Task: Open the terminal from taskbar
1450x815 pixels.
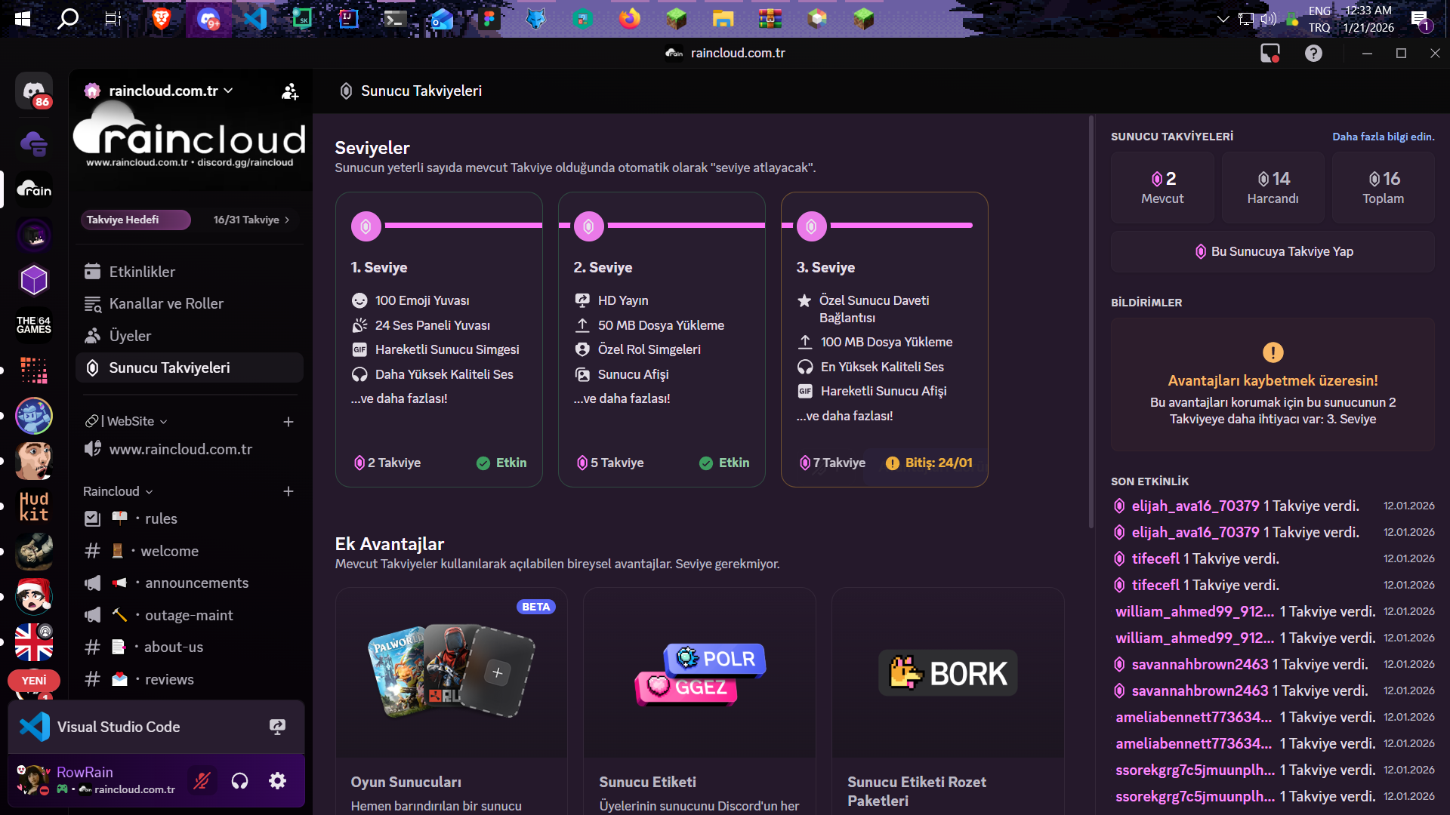Action: point(395,19)
